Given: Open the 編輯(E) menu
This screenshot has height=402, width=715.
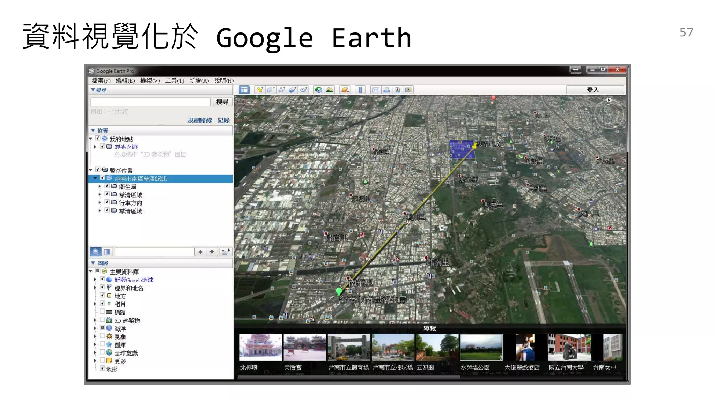Looking at the screenshot, I should [x=125, y=81].
